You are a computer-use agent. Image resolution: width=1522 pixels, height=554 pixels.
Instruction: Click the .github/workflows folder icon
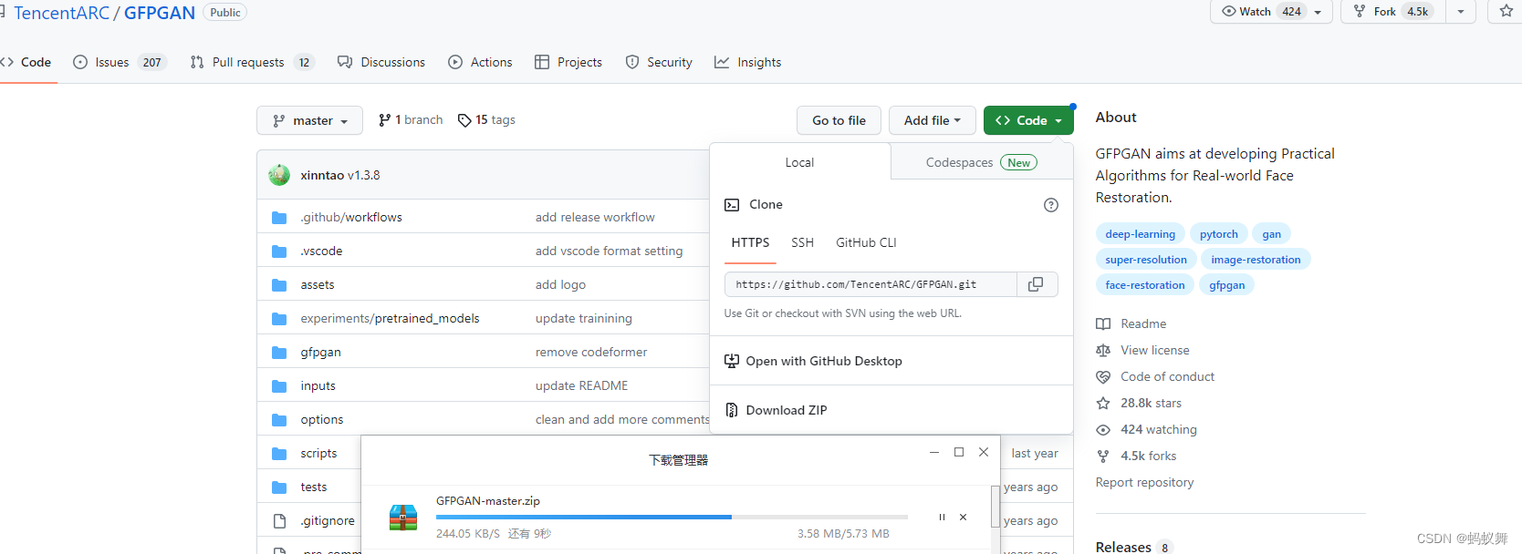[279, 217]
